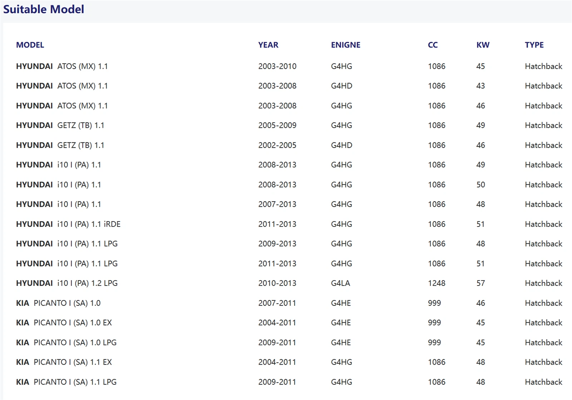The image size is (572, 400).
Task: Select year '2009-2013' in i10 LPG row
Action: [x=277, y=244]
